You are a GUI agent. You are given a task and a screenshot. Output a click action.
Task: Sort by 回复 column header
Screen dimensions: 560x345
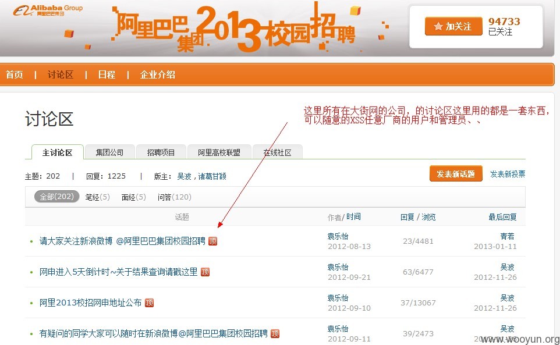pos(407,217)
